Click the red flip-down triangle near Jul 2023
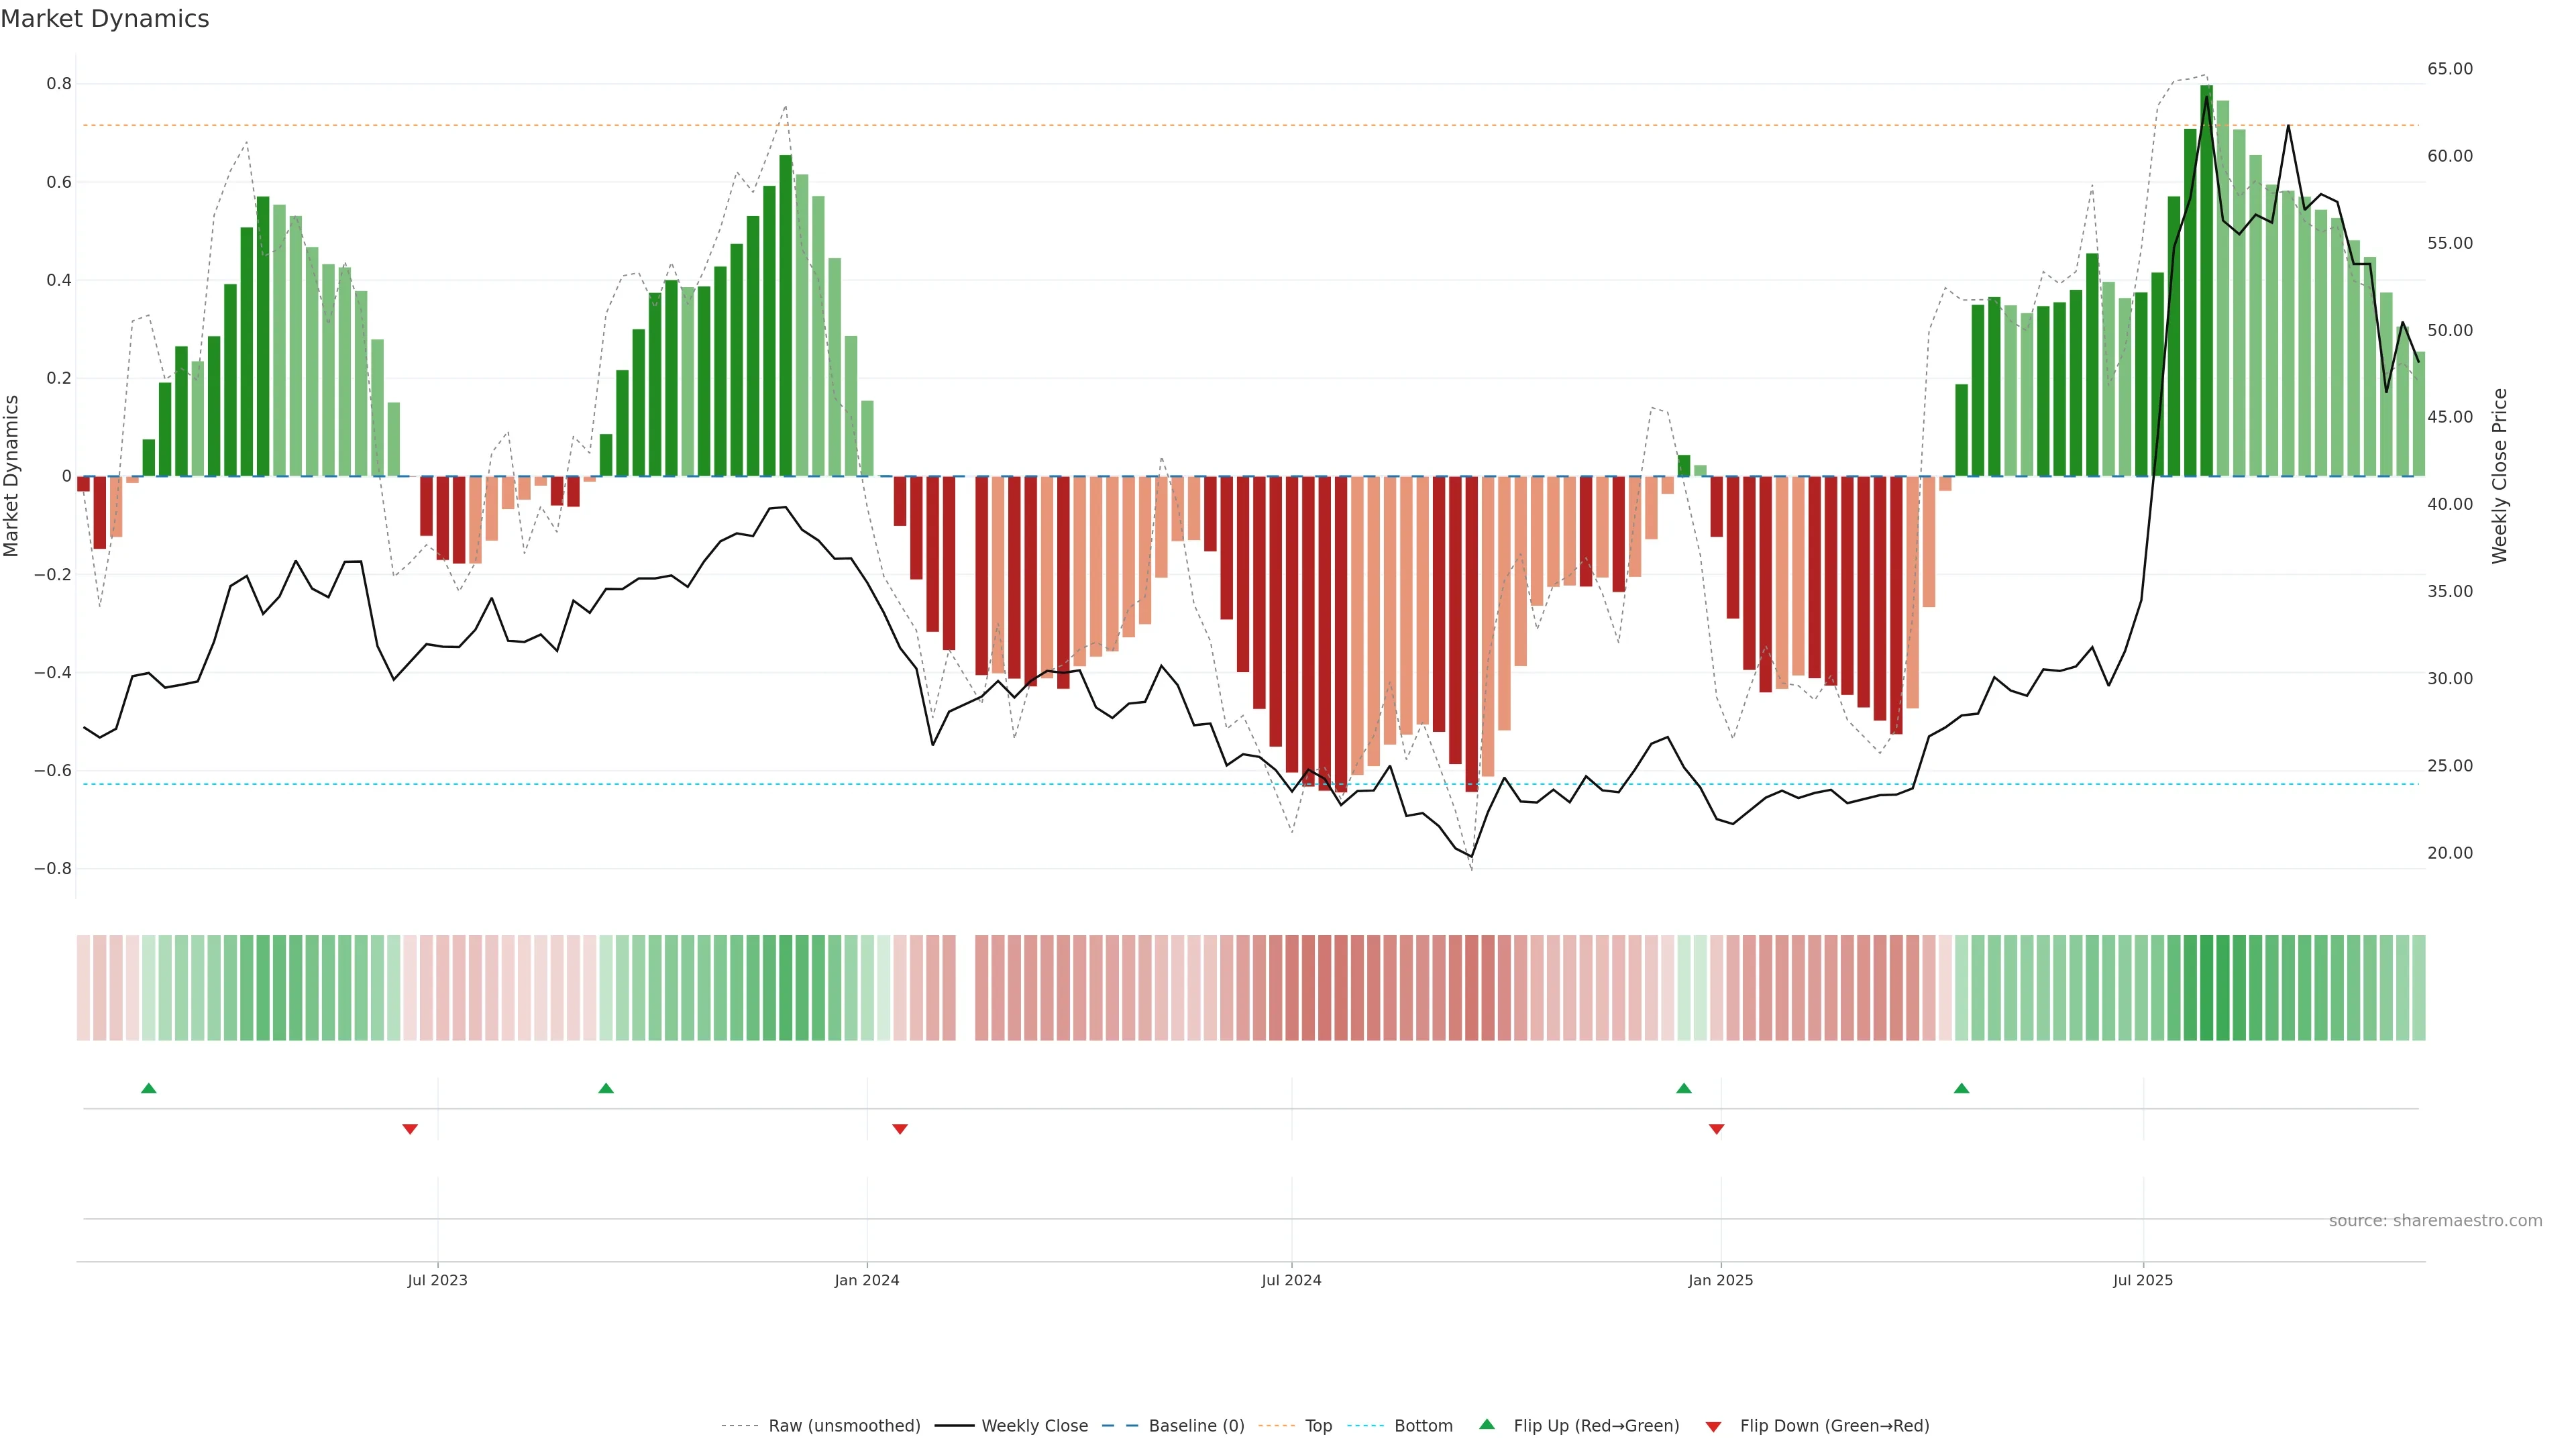Screen dimensions: 2576x1449 click(410, 1129)
